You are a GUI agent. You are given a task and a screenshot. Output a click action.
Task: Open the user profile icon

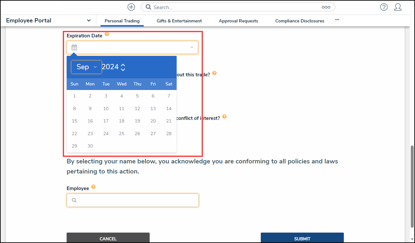tap(398, 7)
